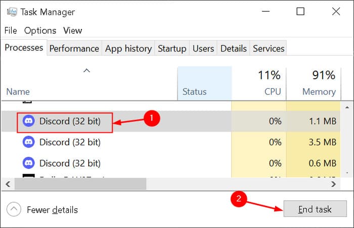This screenshot has width=354, height=228.
Task: Switch to the App history tab
Action: pos(128,48)
